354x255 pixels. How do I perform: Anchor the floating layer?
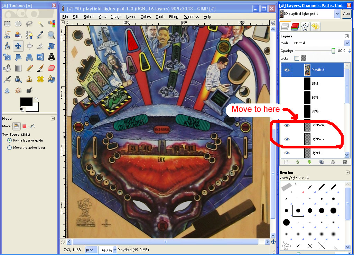pos(333,162)
